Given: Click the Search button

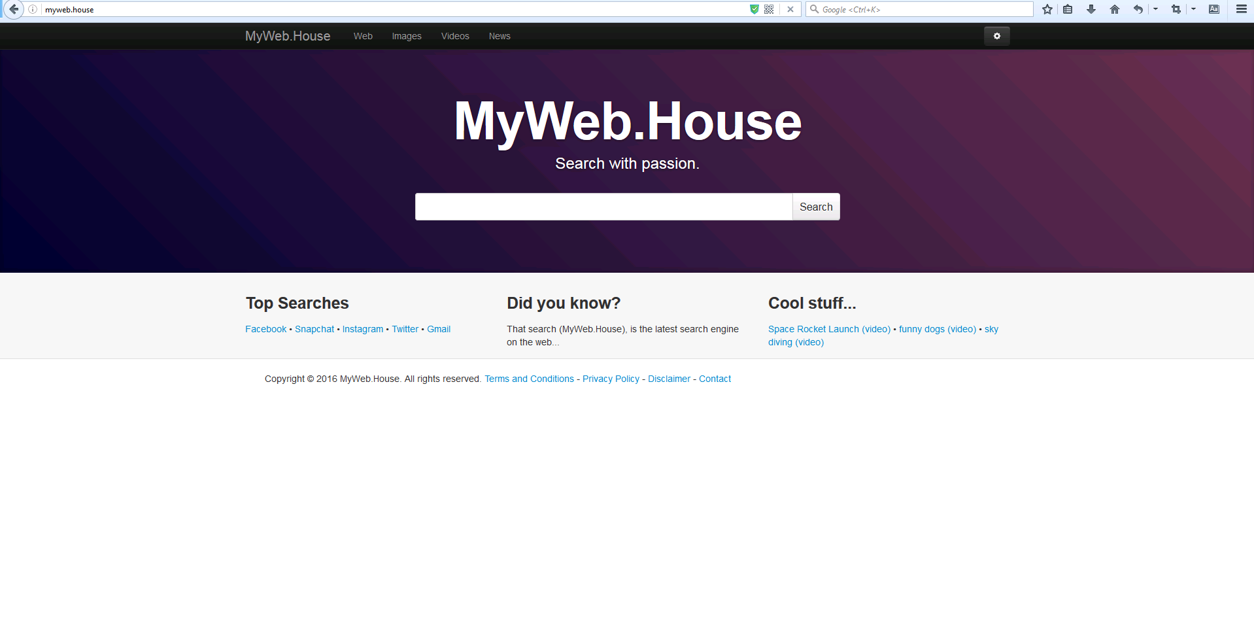Looking at the screenshot, I should click(816, 207).
